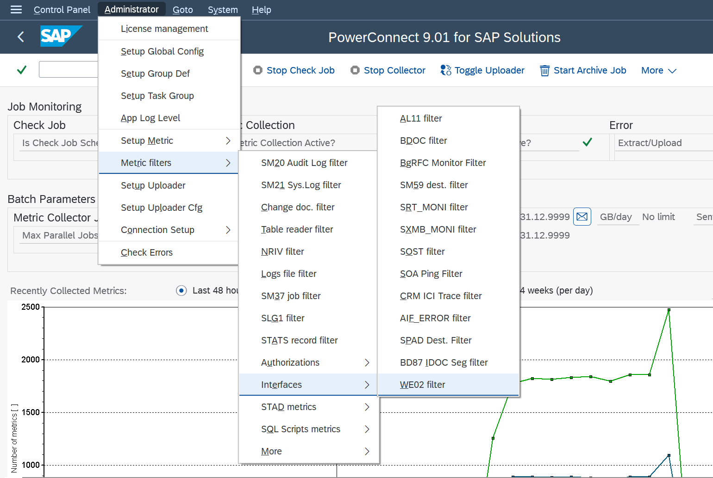The height and width of the screenshot is (478, 713).
Task: Expand the Setup Metric submenu arrow
Action: pyautogui.click(x=228, y=141)
